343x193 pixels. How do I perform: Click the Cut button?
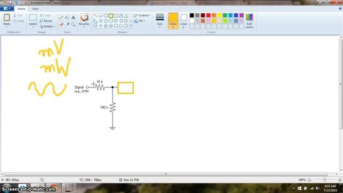tap(18, 16)
